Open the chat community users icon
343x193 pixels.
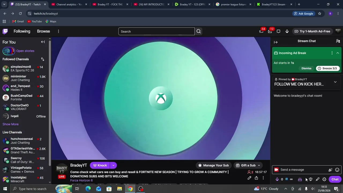(338, 41)
